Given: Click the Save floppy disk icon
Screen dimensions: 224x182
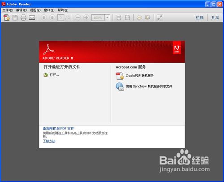Looking at the screenshot, I should [15, 17].
